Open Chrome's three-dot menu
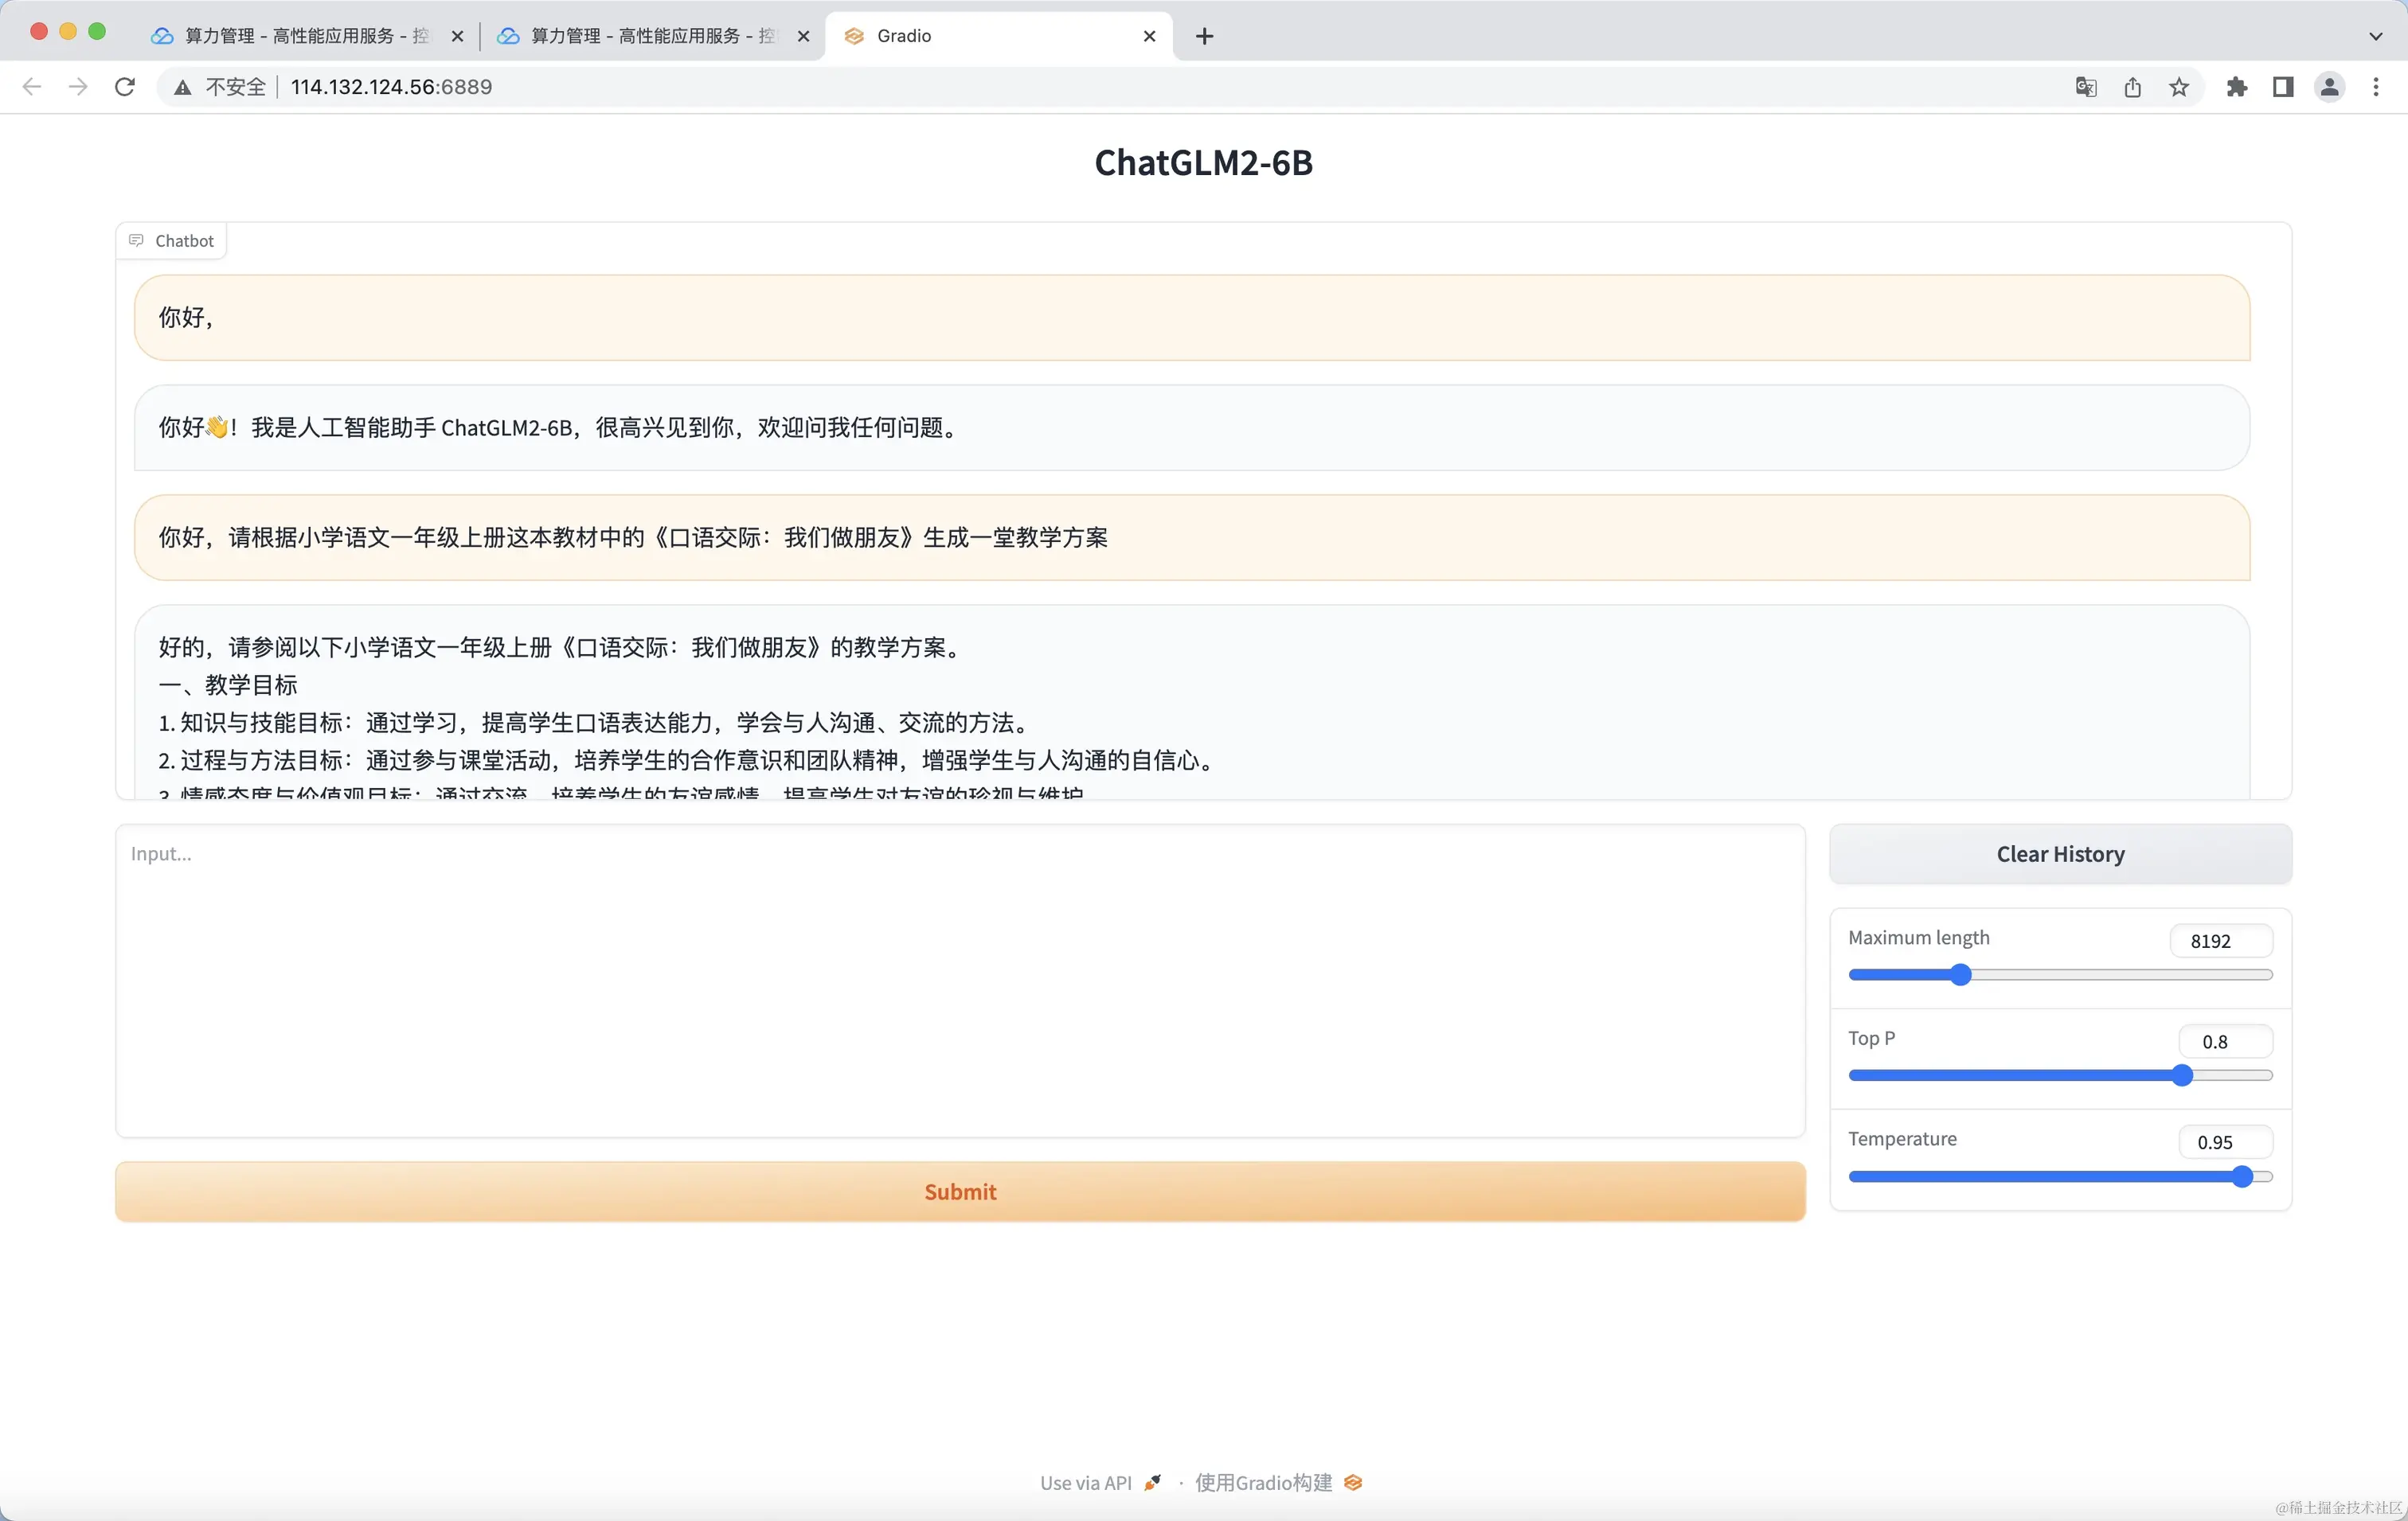Image resolution: width=2408 pixels, height=1521 pixels. pyautogui.click(x=2376, y=87)
